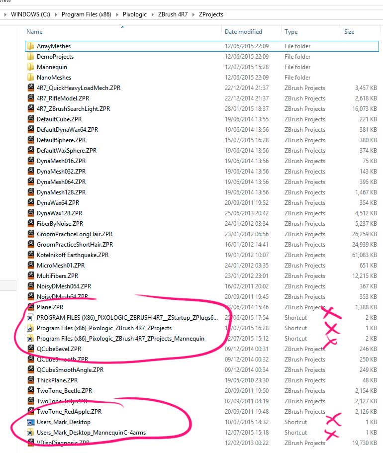This screenshot has height=453, width=383.
Task: Click the Mannequin folder icon
Action: (30, 67)
